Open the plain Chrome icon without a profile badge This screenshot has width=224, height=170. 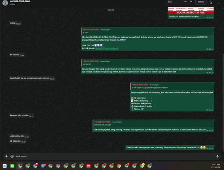119,166
